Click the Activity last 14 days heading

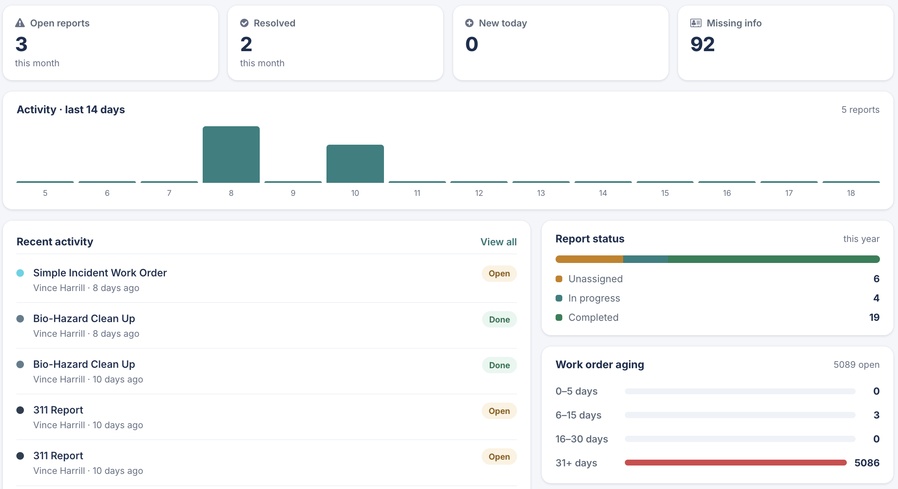pos(71,110)
